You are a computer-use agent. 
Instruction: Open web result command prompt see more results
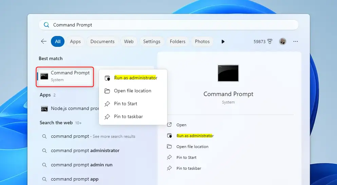(x=93, y=136)
